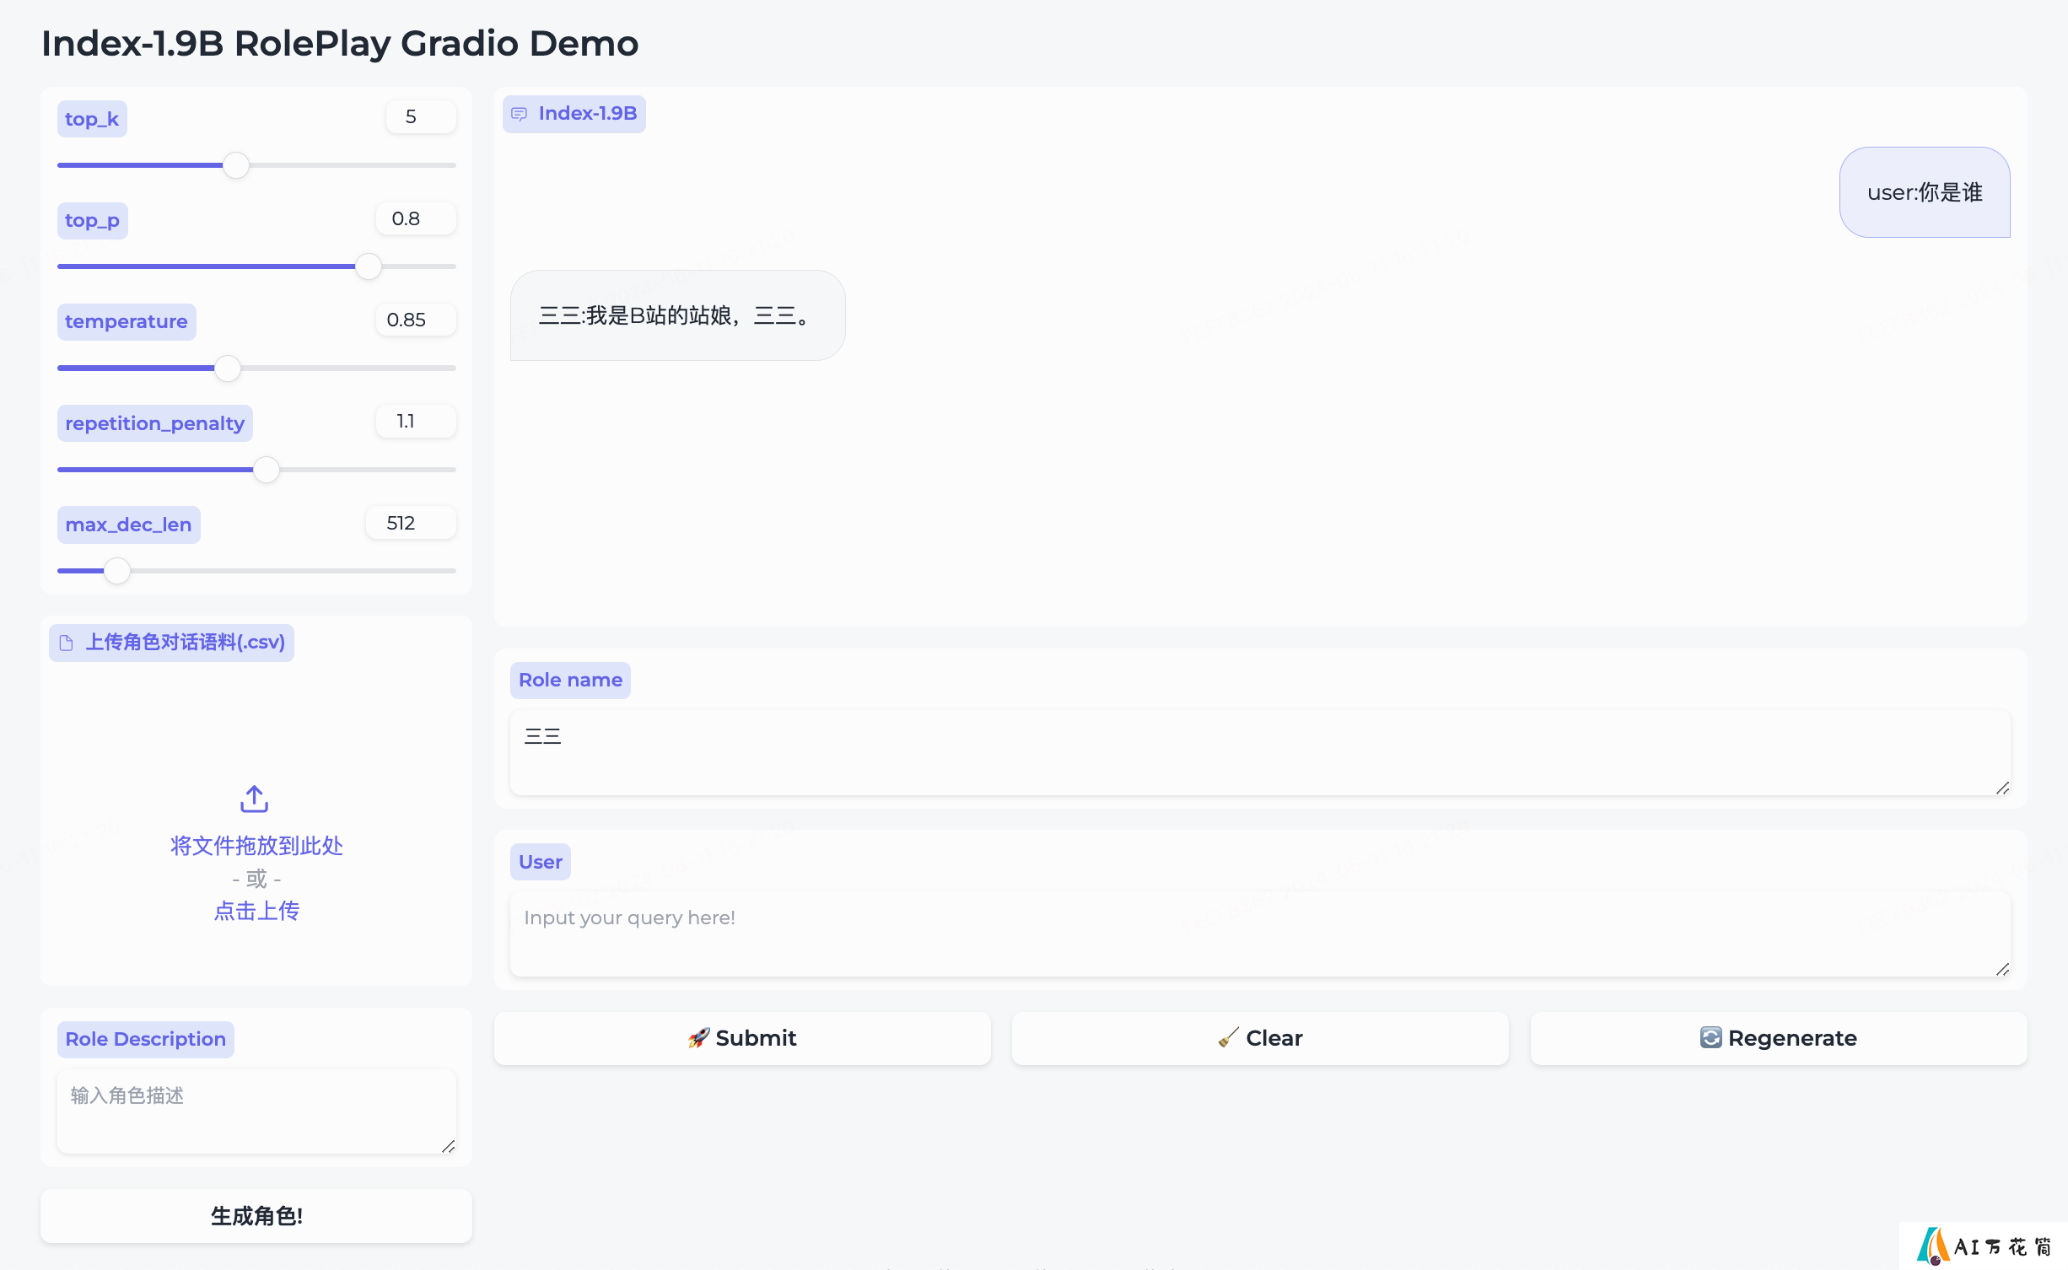Click the 将文件拖放到此处 drop text

coord(256,846)
